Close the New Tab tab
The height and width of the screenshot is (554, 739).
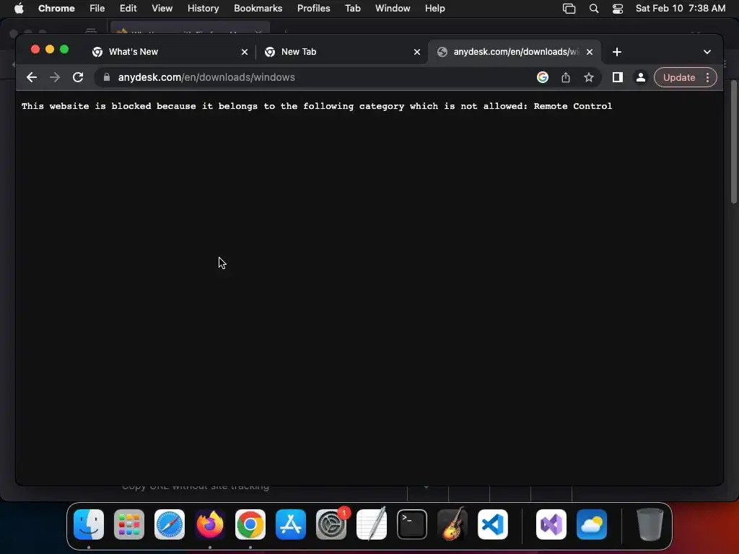(417, 52)
